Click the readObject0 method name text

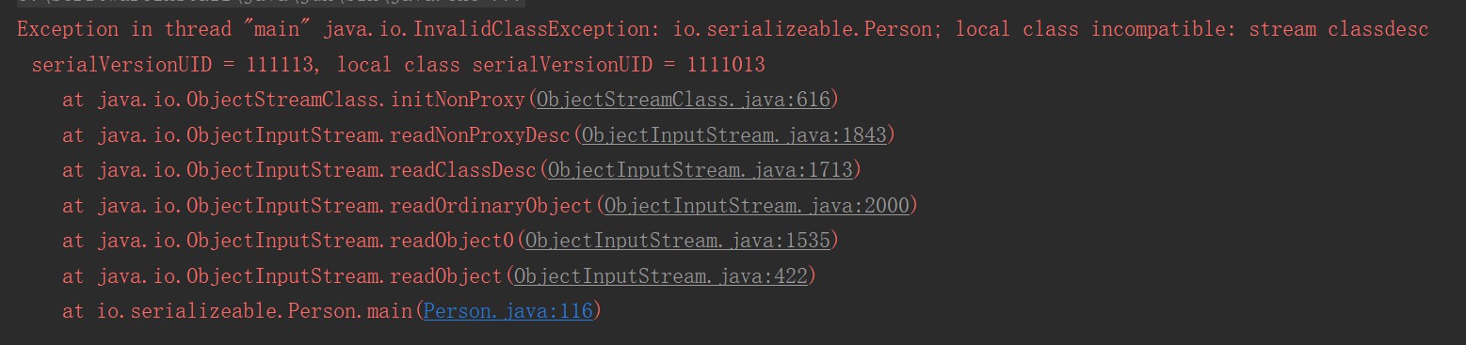451,241
